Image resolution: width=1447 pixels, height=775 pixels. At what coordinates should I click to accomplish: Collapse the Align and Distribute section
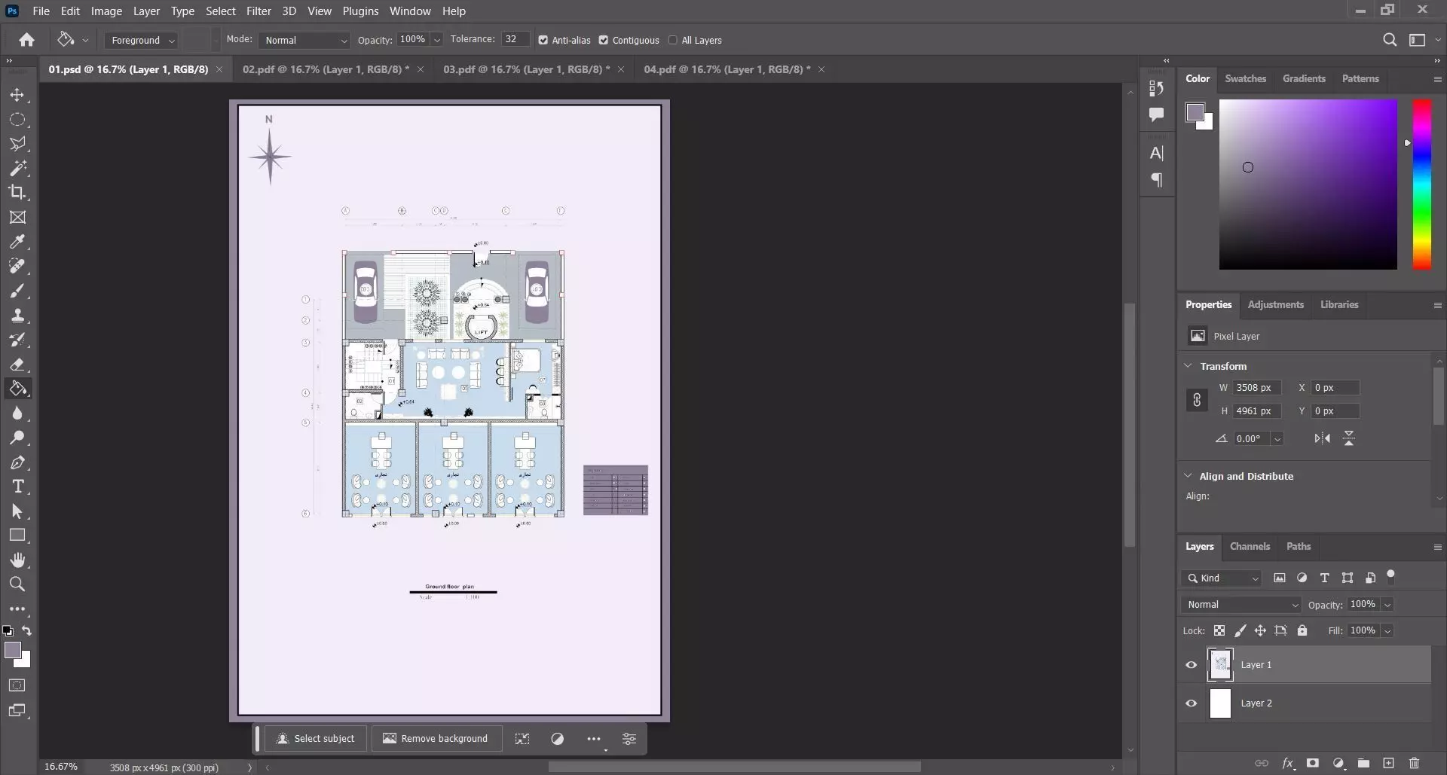(x=1188, y=476)
